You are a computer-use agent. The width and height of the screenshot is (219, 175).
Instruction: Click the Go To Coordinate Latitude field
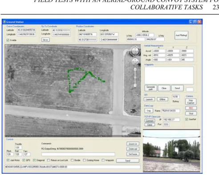click(x=61, y=30)
